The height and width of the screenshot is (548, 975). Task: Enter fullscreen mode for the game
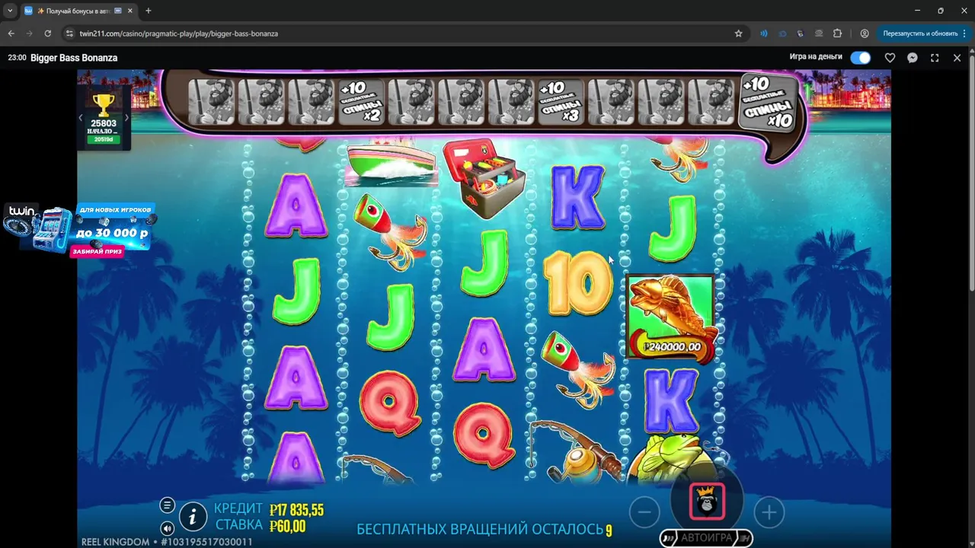(935, 58)
